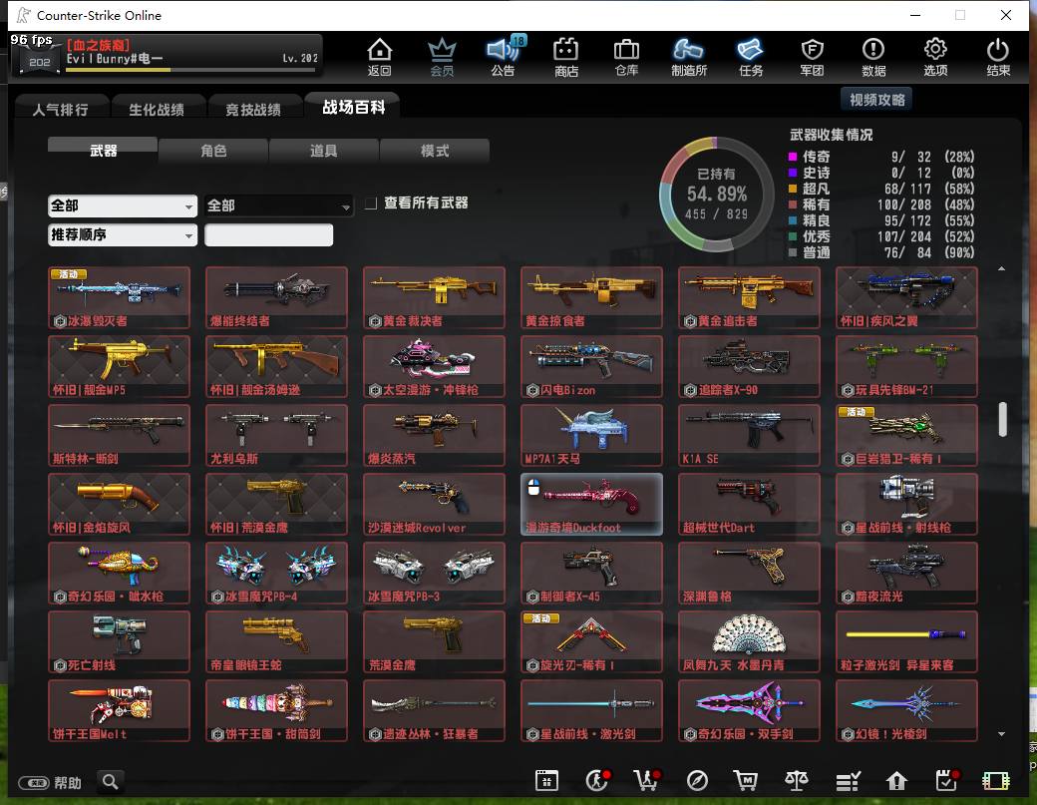
Task: Open the 商店 shop icon
Action: (x=566, y=57)
